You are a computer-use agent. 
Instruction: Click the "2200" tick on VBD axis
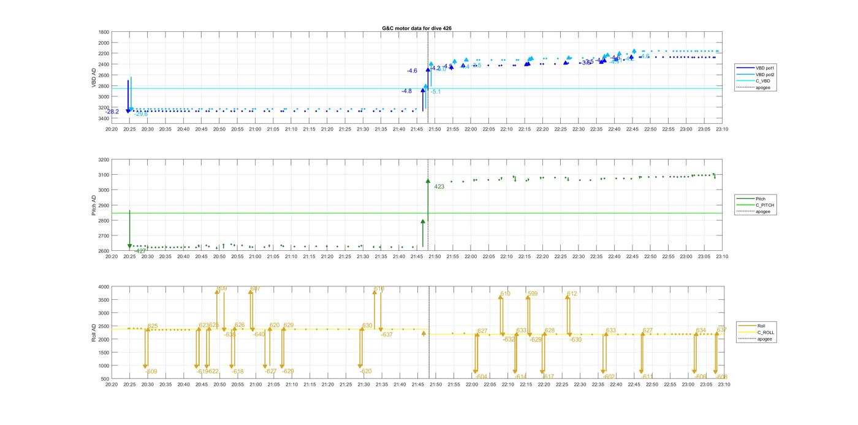pos(104,53)
